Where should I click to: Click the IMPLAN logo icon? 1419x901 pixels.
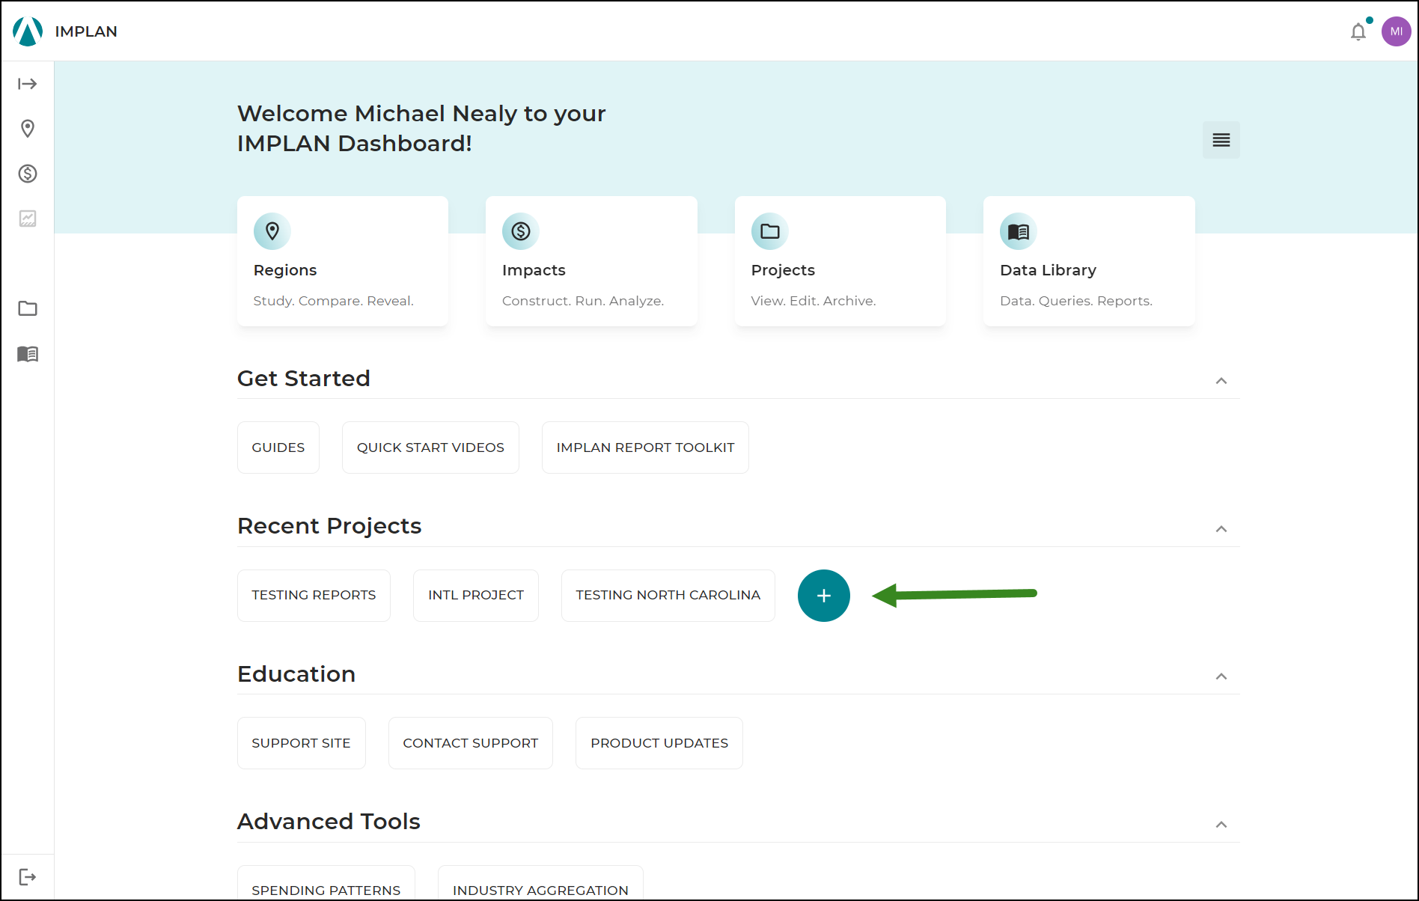(28, 31)
